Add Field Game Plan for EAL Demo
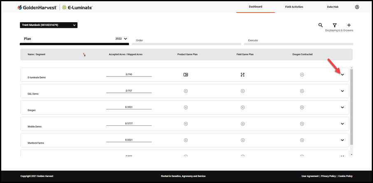This screenshot has width=373, height=183. pos(242,91)
